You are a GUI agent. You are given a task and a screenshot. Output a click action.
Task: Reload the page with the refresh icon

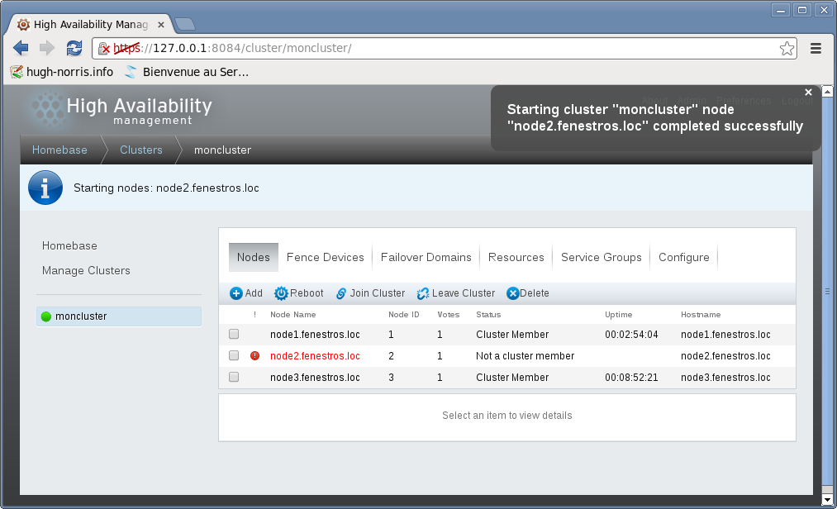click(74, 48)
